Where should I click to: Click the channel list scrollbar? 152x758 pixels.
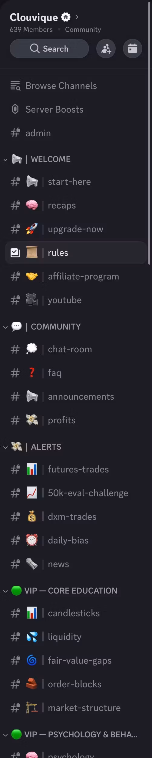point(149,134)
